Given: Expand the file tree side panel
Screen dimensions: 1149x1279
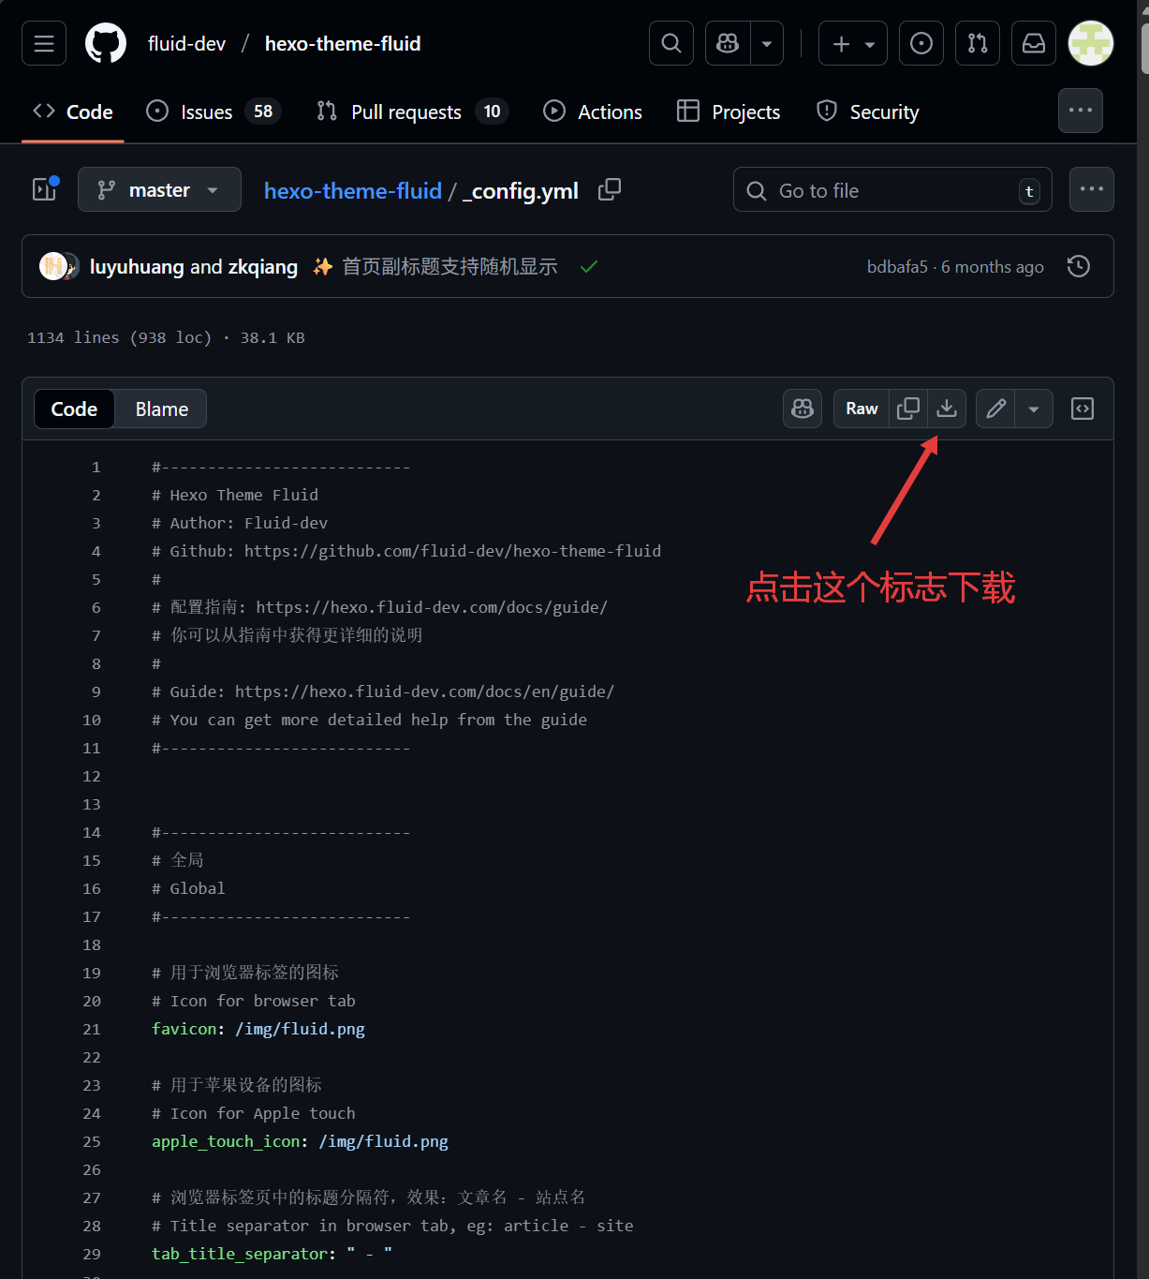Looking at the screenshot, I should point(45,189).
